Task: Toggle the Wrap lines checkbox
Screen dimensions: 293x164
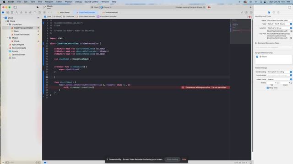Action: (x=267, y=88)
